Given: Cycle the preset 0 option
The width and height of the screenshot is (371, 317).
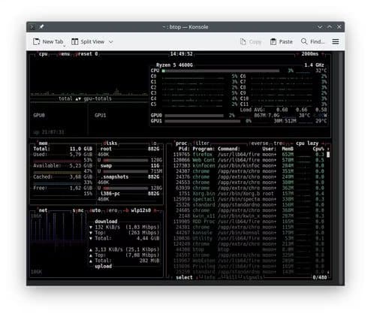Looking at the screenshot, I should (87, 54).
